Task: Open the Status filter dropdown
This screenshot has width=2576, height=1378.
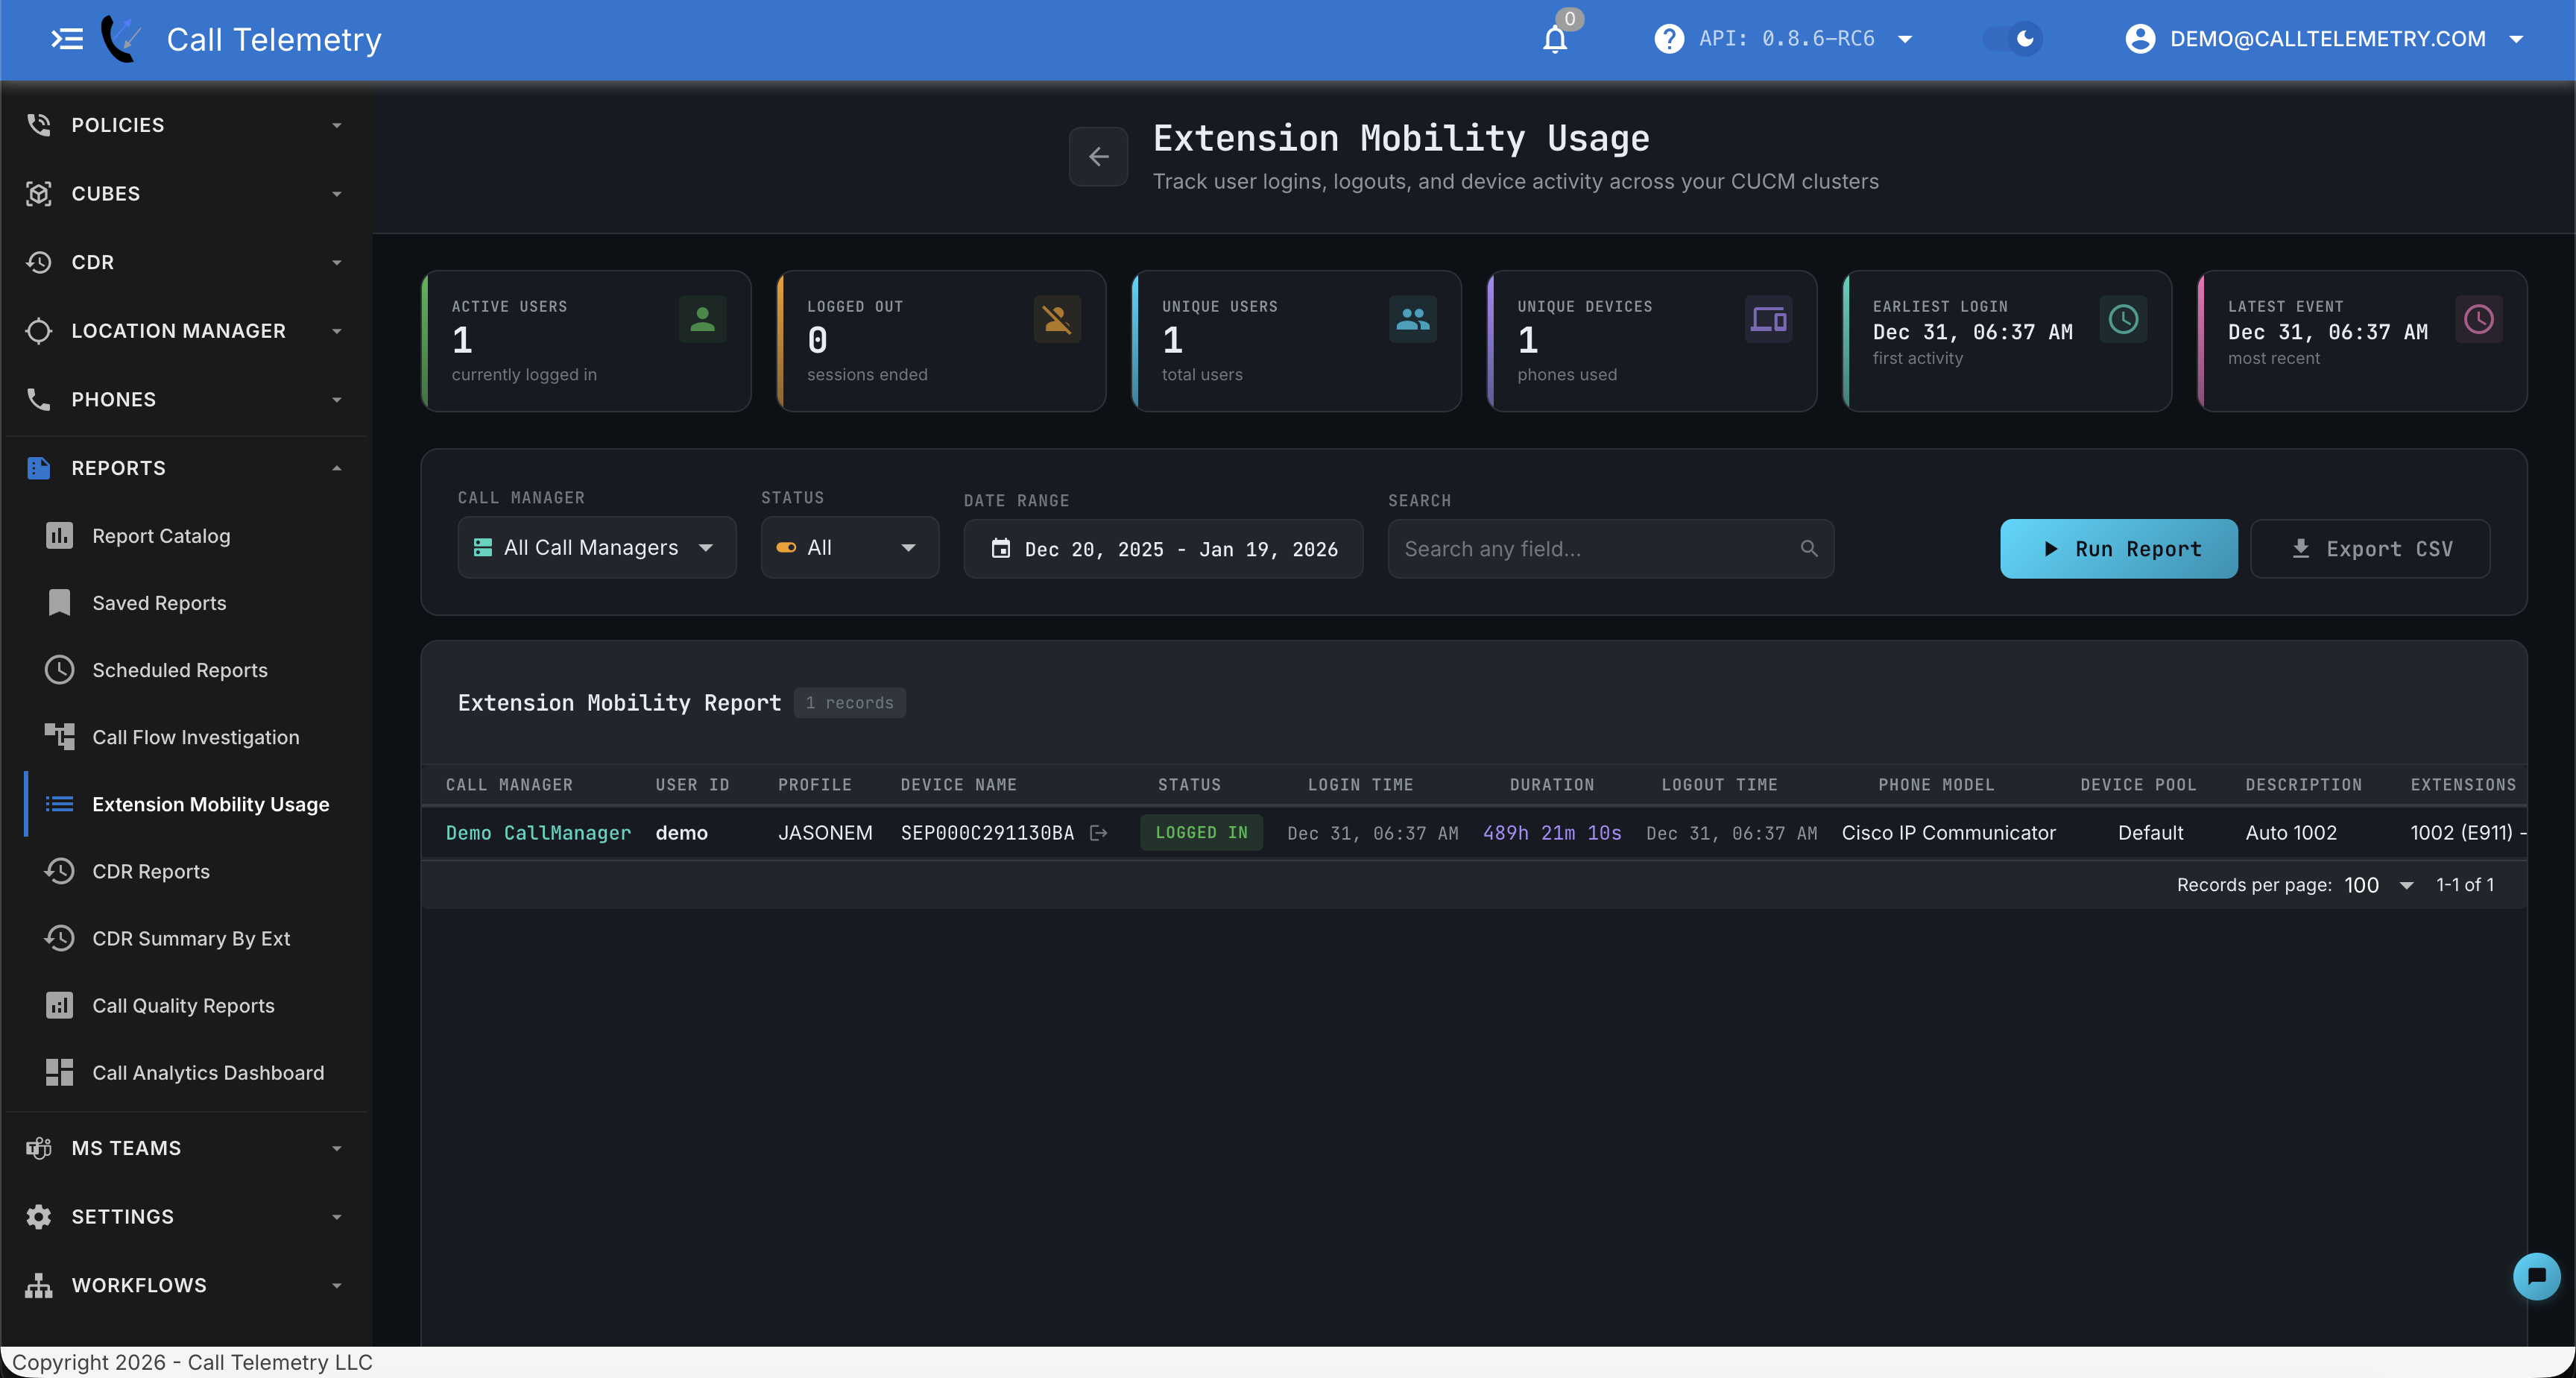Action: [x=849, y=547]
